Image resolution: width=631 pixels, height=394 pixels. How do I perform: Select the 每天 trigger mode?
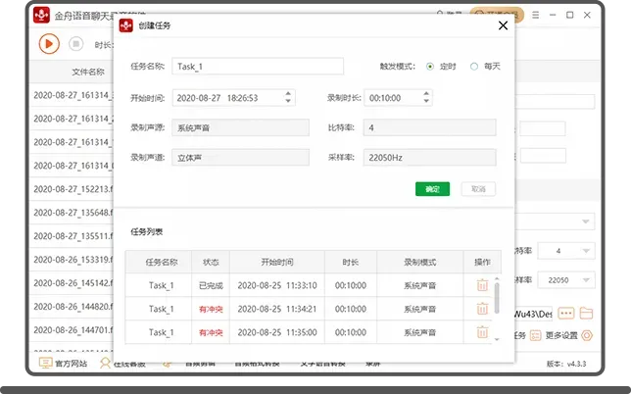474,67
